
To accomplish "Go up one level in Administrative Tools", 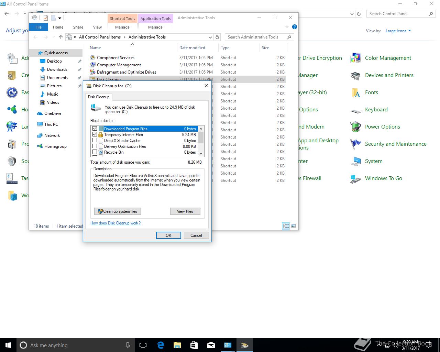I will 61,37.
